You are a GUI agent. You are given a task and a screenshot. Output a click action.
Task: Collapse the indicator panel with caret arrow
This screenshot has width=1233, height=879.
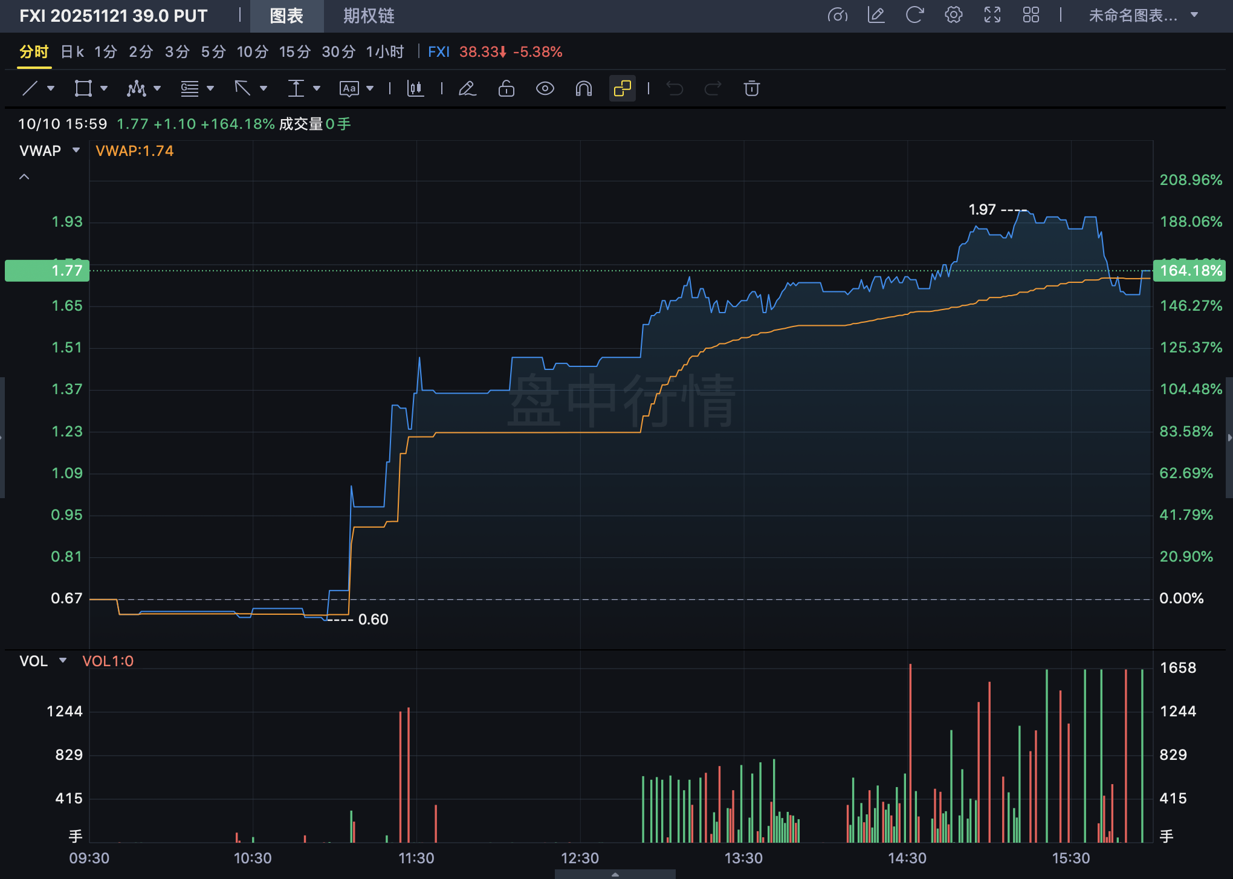24,177
